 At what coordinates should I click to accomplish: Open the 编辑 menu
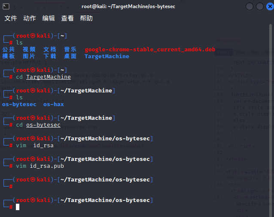pyautogui.click(x=49, y=18)
